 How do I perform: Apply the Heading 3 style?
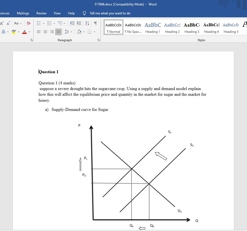(x=192, y=27)
